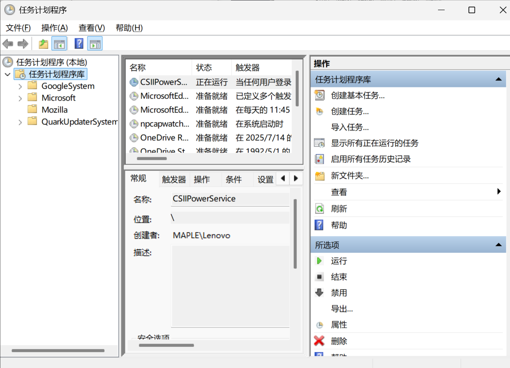This screenshot has height=368, width=510.
Task: Switch to the 触发器 tab
Action: click(x=174, y=180)
